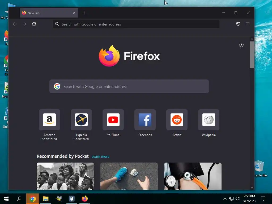
Task: Click the Google logo in search box
Action: tap(57, 86)
